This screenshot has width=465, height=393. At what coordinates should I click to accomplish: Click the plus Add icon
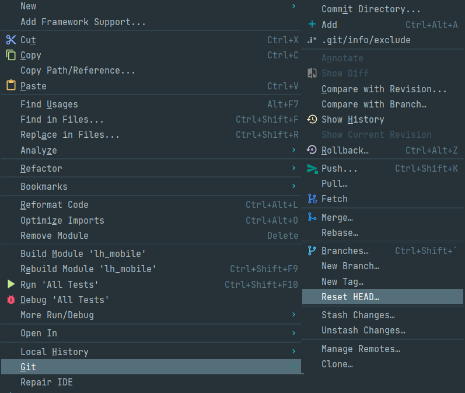pyautogui.click(x=312, y=25)
